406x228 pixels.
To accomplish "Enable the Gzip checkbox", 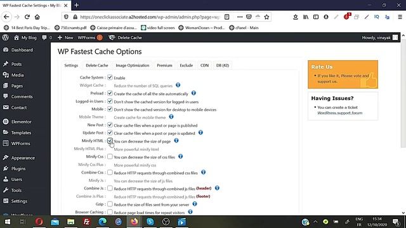I will 110,204.
